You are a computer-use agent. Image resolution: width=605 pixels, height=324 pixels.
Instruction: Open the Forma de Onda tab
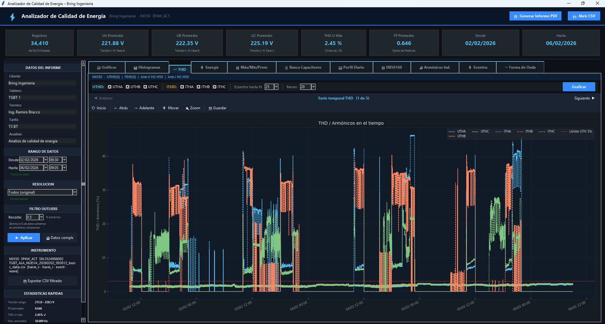click(x=520, y=67)
